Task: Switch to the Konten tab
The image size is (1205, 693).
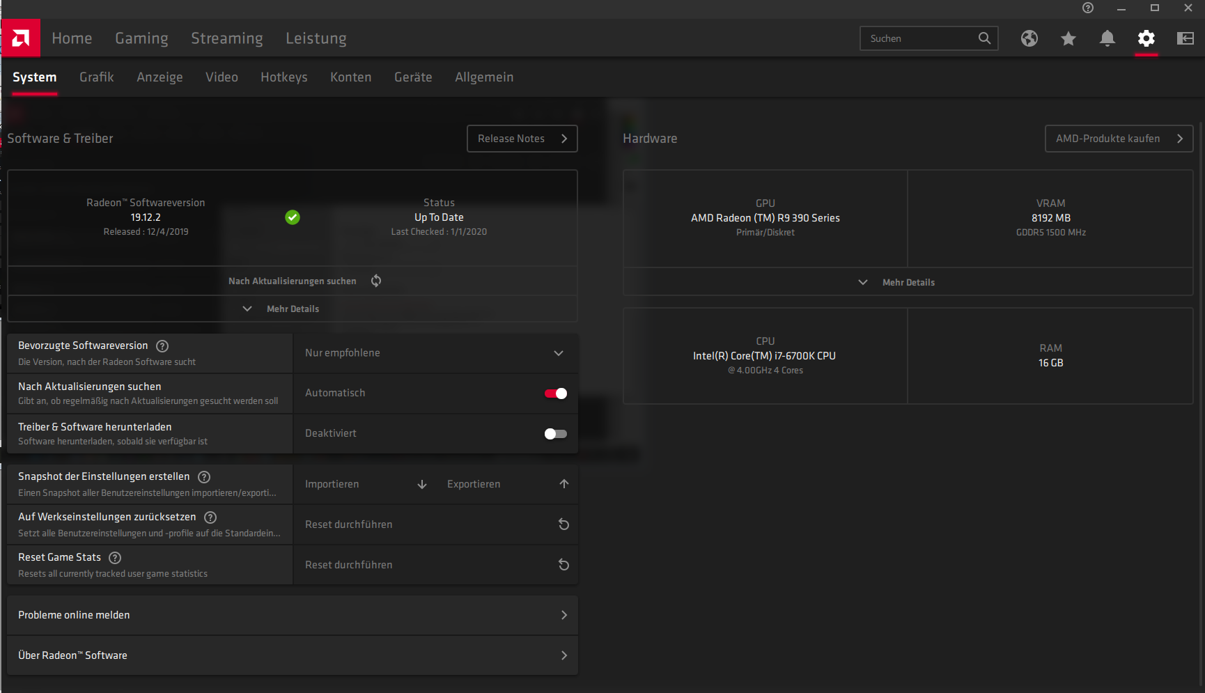Action: 351,77
